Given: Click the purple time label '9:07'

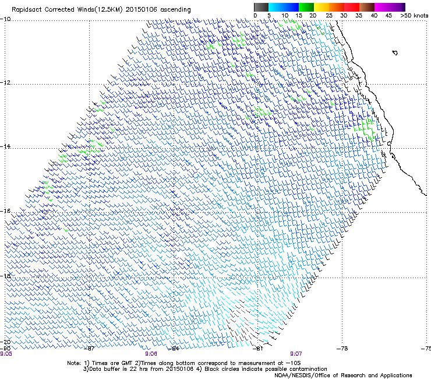Looking at the screenshot, I should click(x=296, y=354).
